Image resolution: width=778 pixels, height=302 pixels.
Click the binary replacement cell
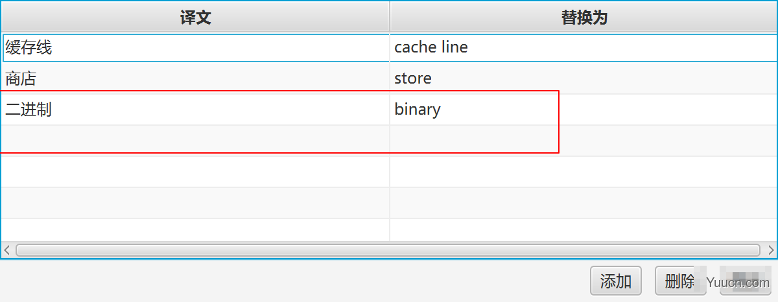(583, 110)
